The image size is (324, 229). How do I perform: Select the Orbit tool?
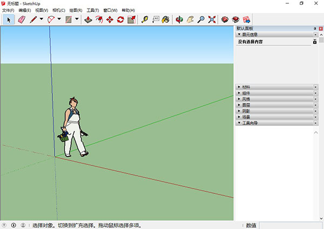(179, 20)
